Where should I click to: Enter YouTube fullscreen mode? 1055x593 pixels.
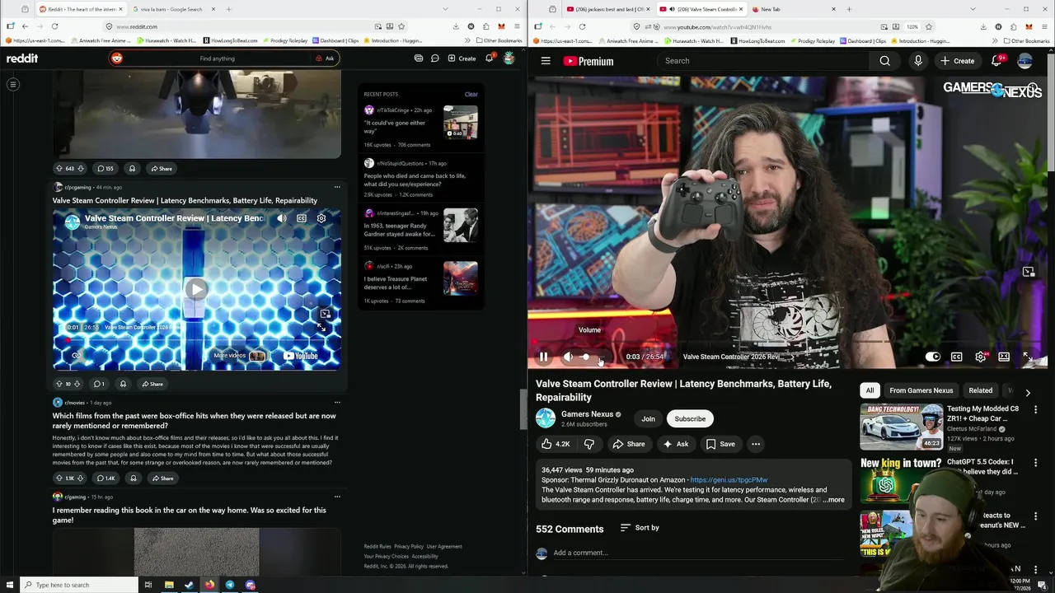pos(1027,357)
